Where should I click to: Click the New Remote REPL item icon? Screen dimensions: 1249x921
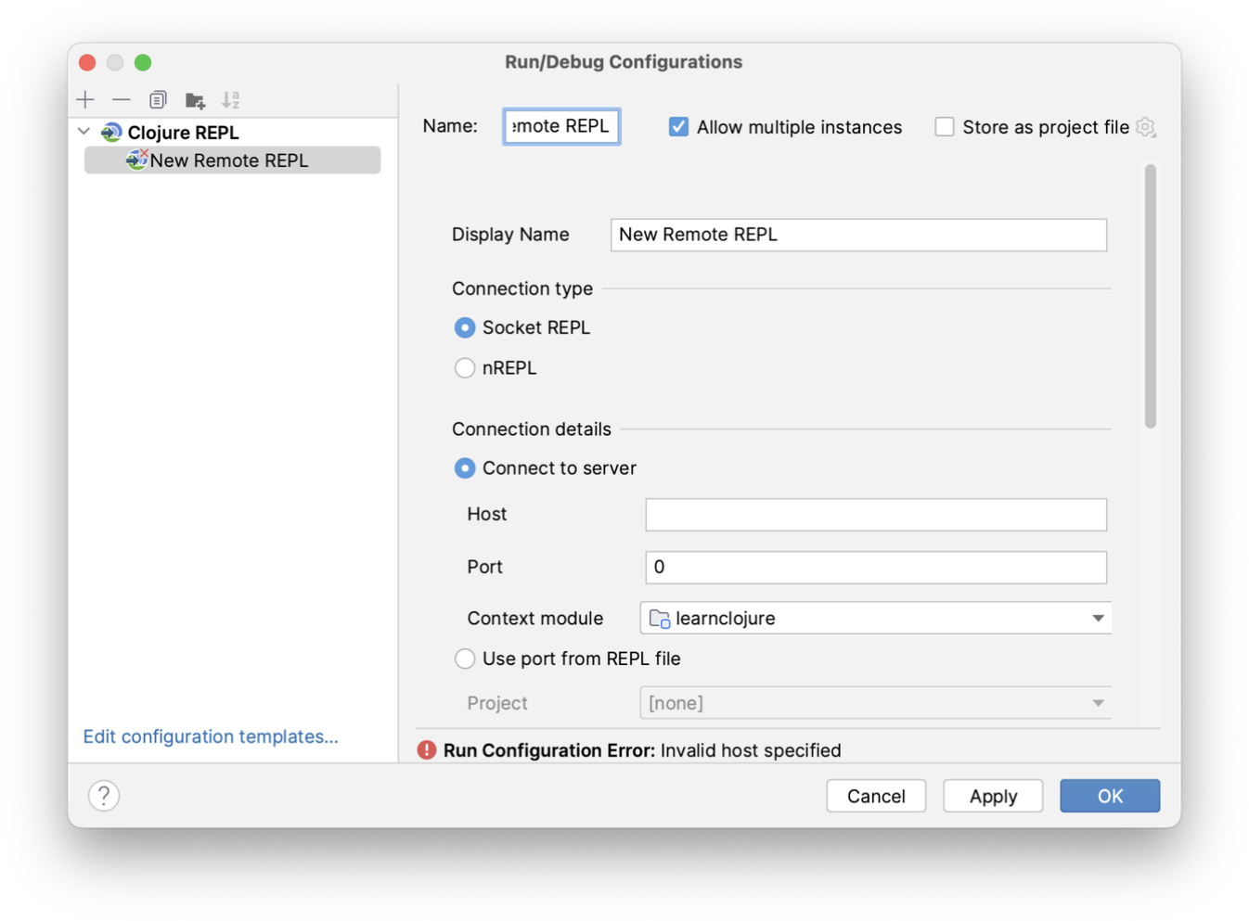tap(136, 160)
